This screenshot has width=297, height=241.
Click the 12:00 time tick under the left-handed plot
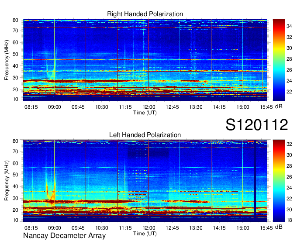(x=149, y=228)
